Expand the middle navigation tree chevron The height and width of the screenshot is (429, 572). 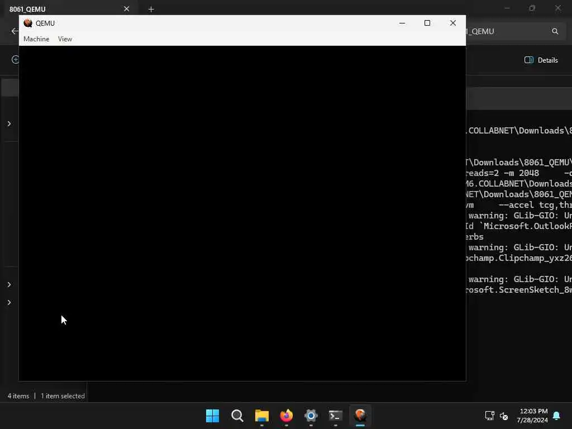tap(9, 284)
